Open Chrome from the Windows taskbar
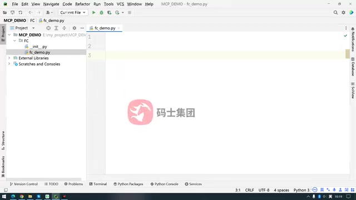Screen dimensions: 356x200 coord(22,196)
